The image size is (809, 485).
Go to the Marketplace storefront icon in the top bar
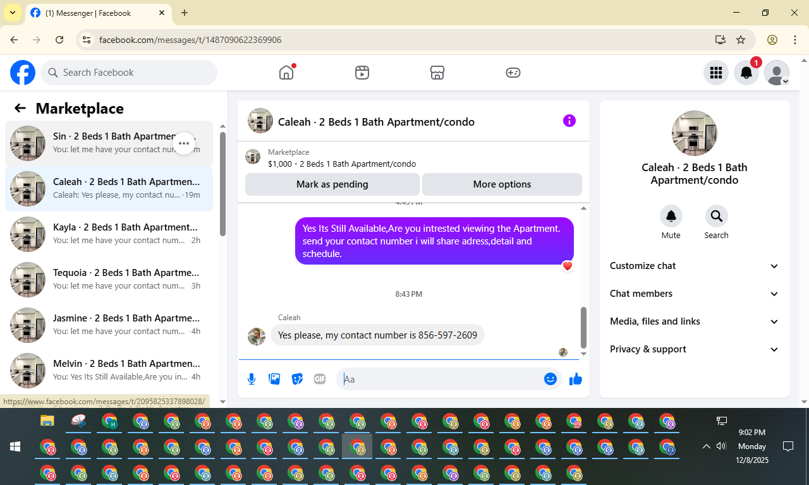pyautogui.click(x=437, y=73)
